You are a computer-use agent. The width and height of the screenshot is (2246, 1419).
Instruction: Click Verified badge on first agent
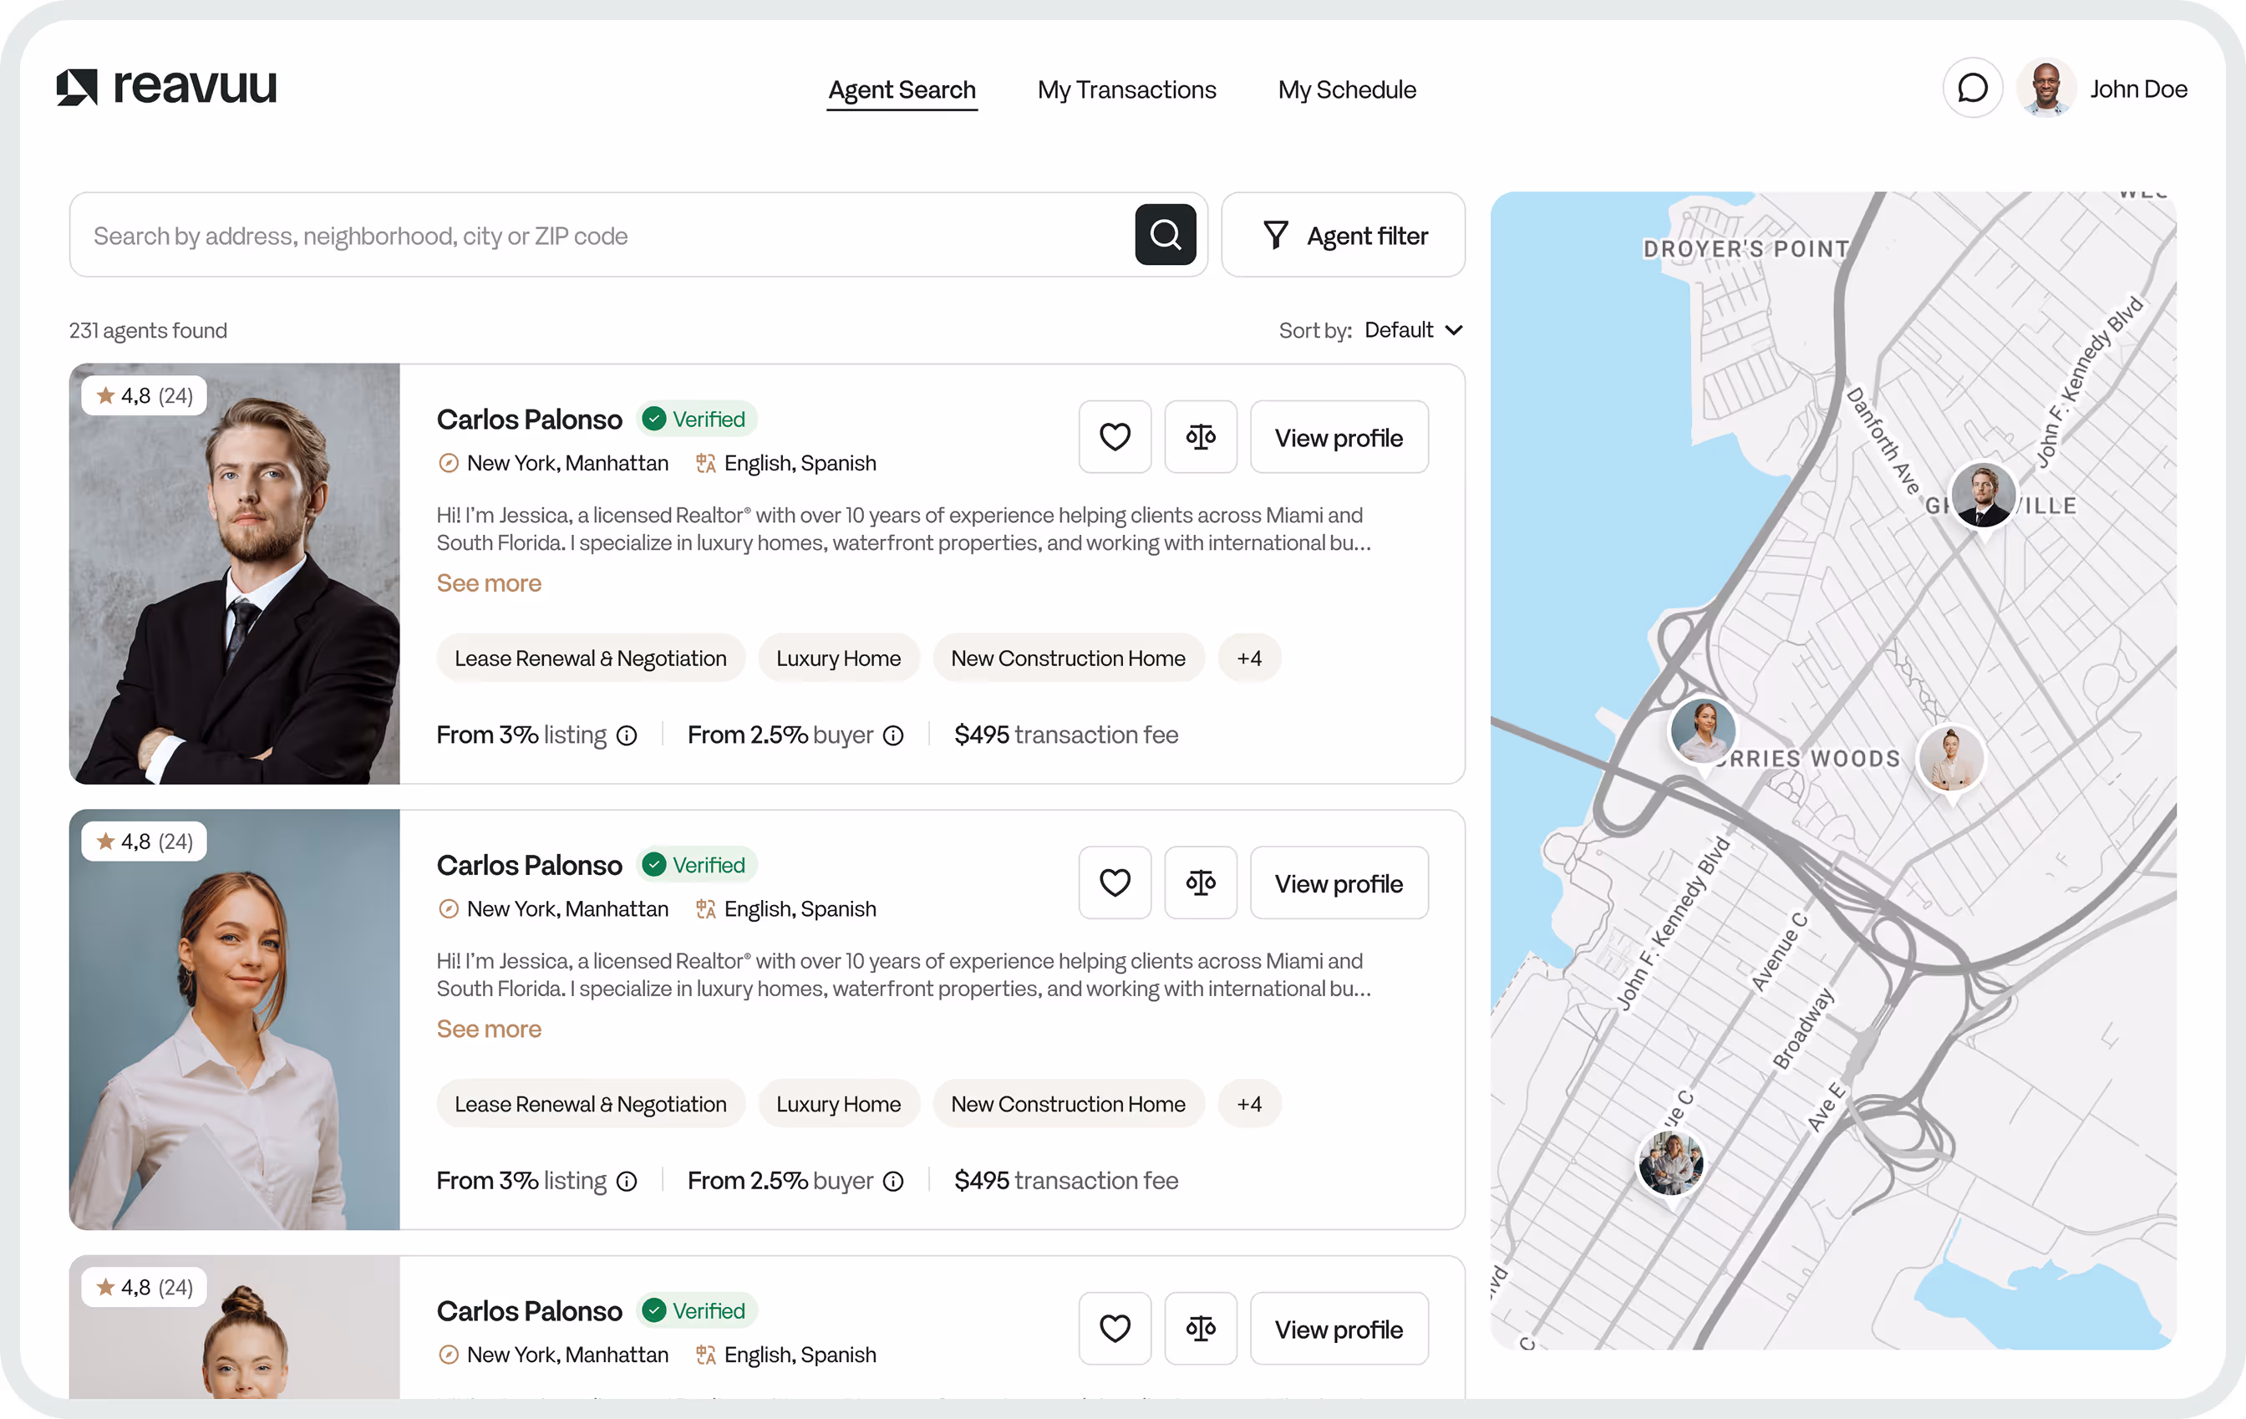697,420
